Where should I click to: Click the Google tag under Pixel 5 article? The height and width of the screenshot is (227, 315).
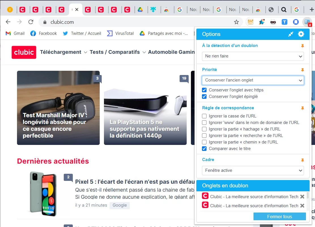120,205
